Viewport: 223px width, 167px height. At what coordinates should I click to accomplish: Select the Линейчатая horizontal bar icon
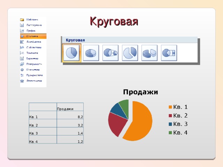22,42
